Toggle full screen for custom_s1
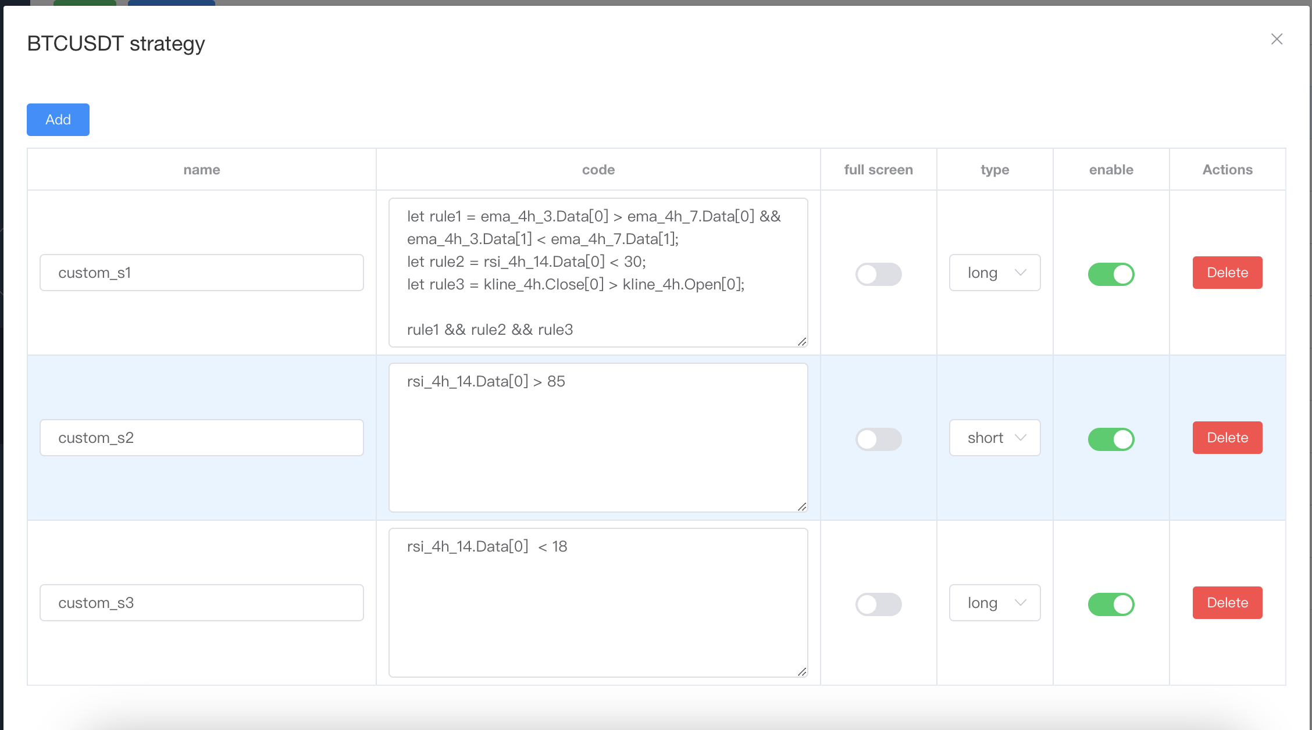This screenshot has height=730, width=1312. [878, 274]
